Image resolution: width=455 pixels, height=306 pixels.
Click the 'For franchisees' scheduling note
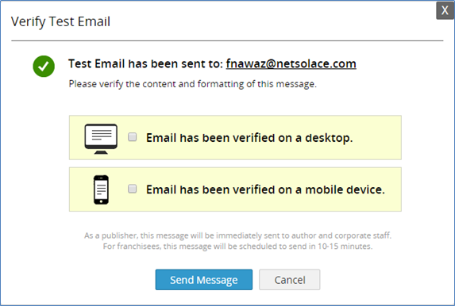pyautogui.click(x=237, y=247)
